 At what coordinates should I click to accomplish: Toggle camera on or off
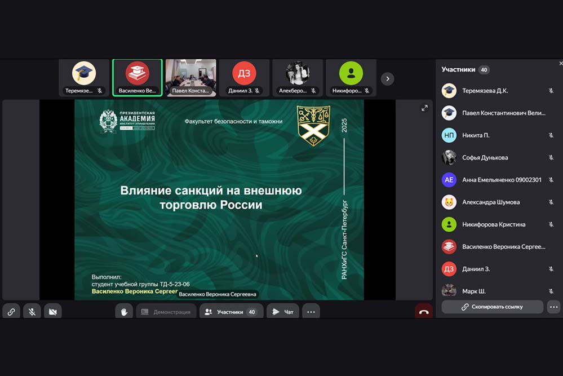click(x=52, y=312)
